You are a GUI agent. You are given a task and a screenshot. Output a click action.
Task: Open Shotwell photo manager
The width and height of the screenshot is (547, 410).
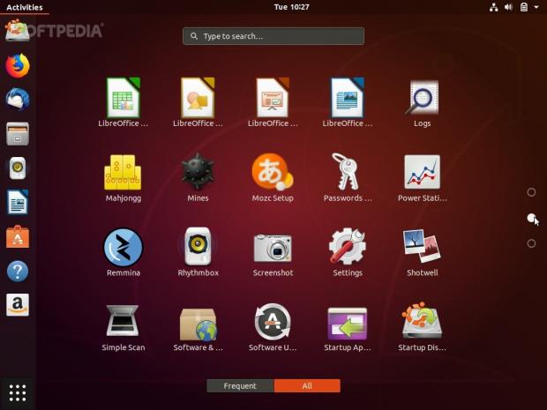(422, 248)
